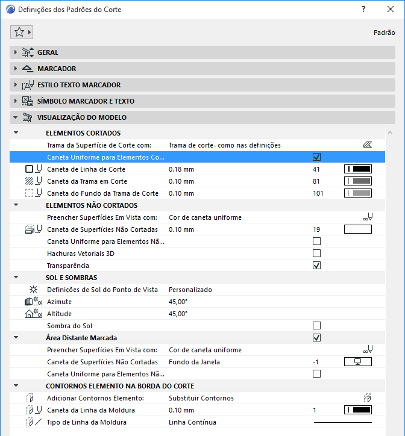Viewport: 405px width, 436px height.
Task: Click the MARCADOR panel icon
Action: coord(28,69)
